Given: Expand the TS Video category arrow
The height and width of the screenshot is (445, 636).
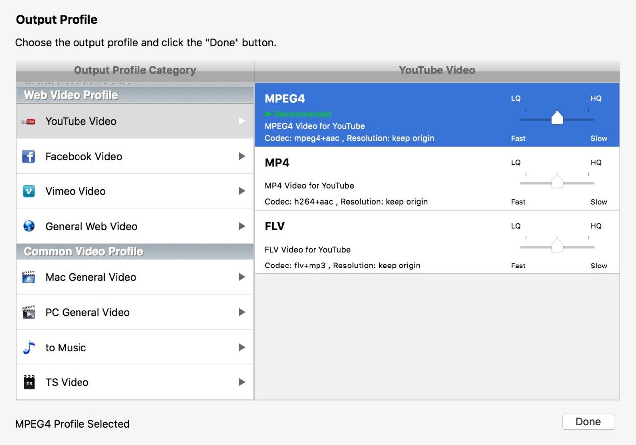Looking at the screenshot, I should click(242, 382).
